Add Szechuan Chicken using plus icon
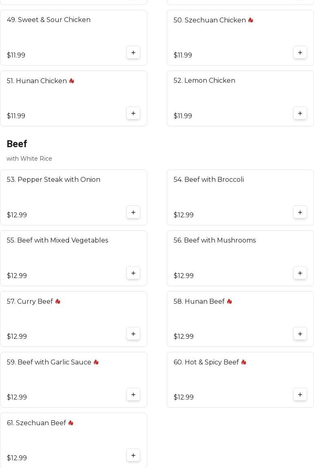 tap(300, 53)
